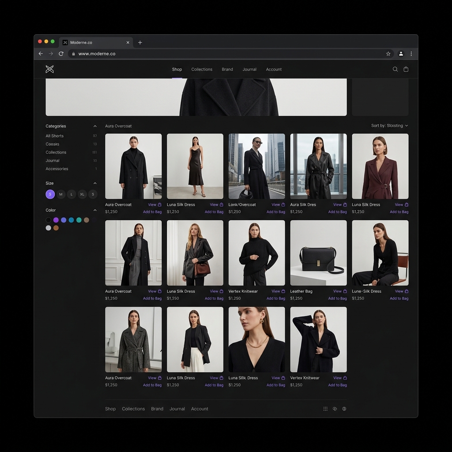
Task: Open Account in the footer navigation
Action: coord(200,409)
